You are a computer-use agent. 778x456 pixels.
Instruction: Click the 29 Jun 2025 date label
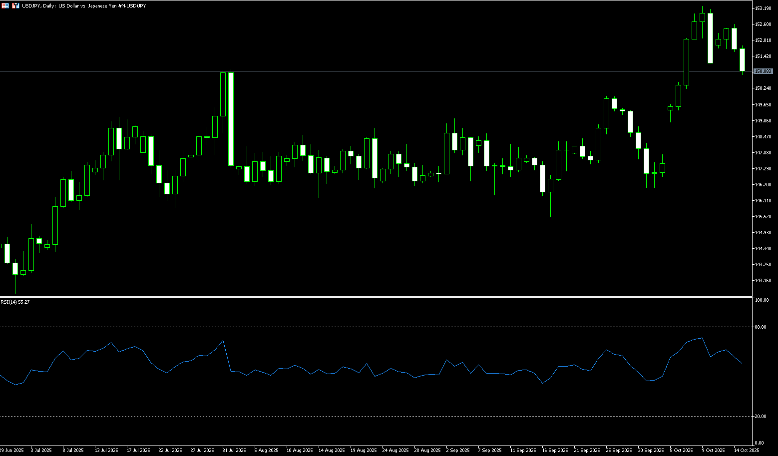click(x=12, y=451)
